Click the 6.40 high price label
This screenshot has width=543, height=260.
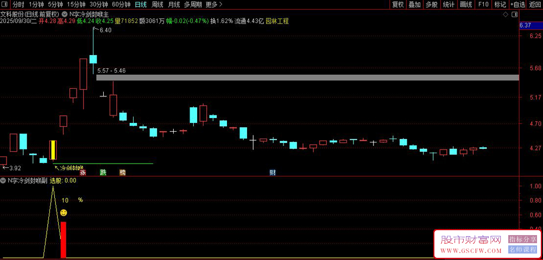pos(105,30)
